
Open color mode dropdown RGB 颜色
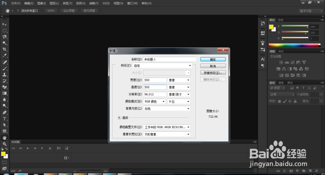[x=154, y=102]
